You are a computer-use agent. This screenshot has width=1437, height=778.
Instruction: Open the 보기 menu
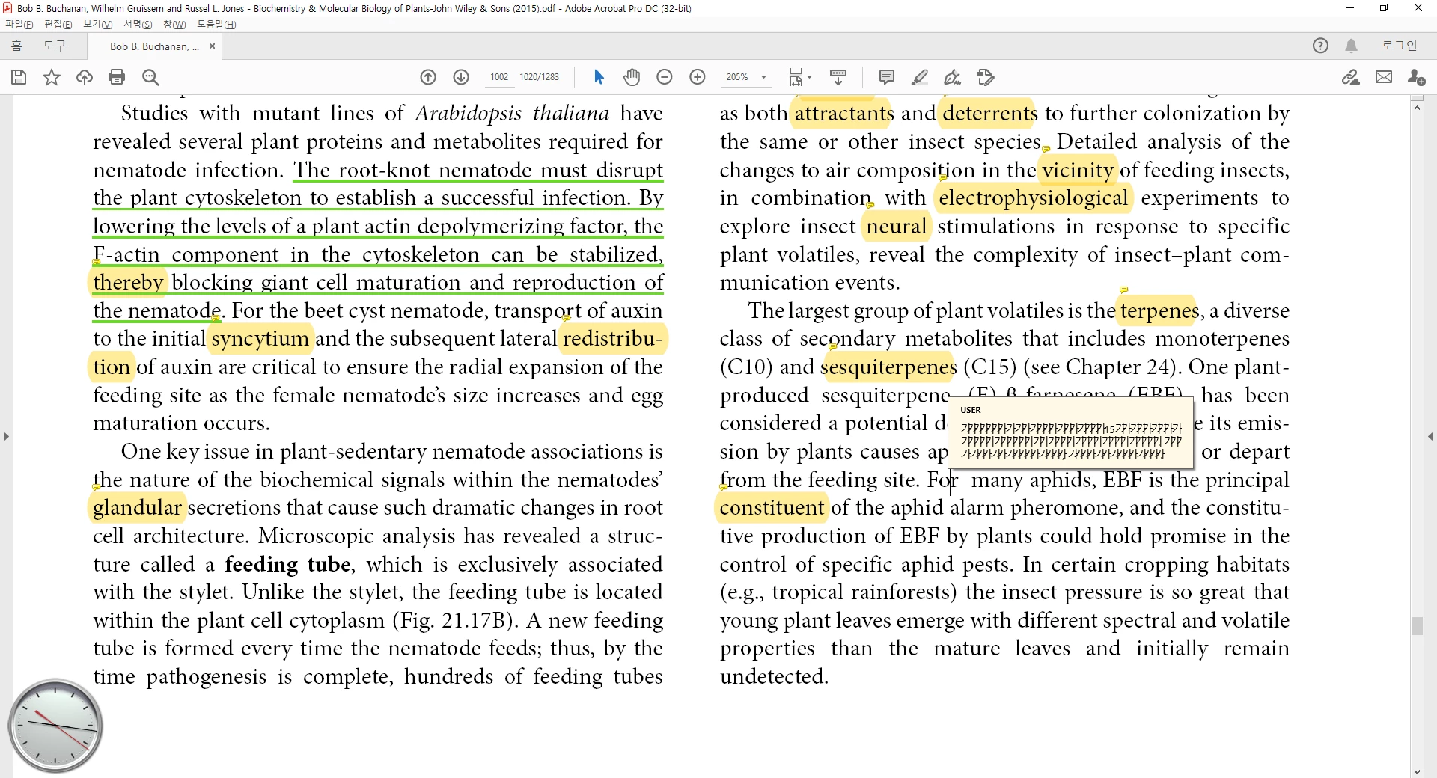(x=97, y=24)
